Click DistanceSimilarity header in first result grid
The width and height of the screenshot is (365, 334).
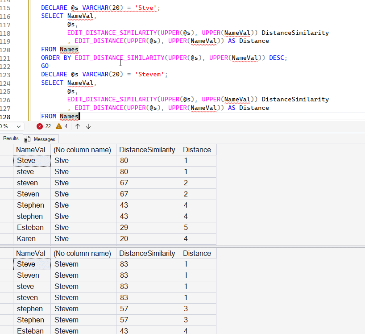(147, 150)
